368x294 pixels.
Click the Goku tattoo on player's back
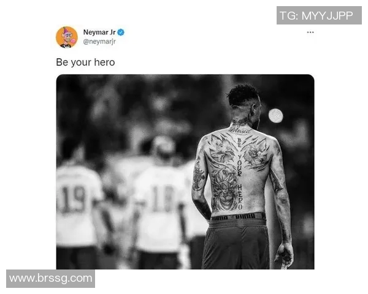[x=224, y=190]
